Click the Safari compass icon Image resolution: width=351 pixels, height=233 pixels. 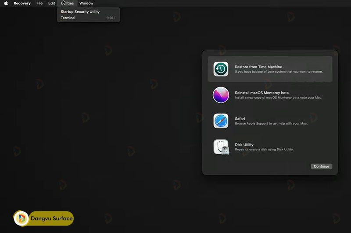221,121
